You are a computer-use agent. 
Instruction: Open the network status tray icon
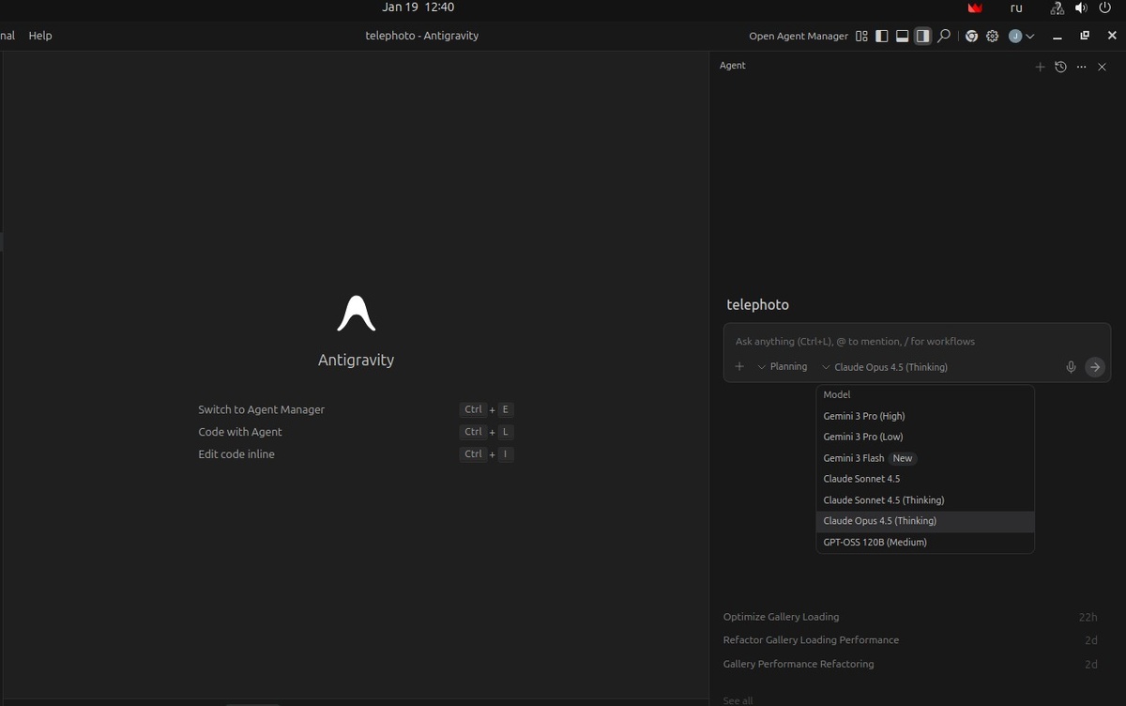pyautogui.click(x=1058, y=8)
